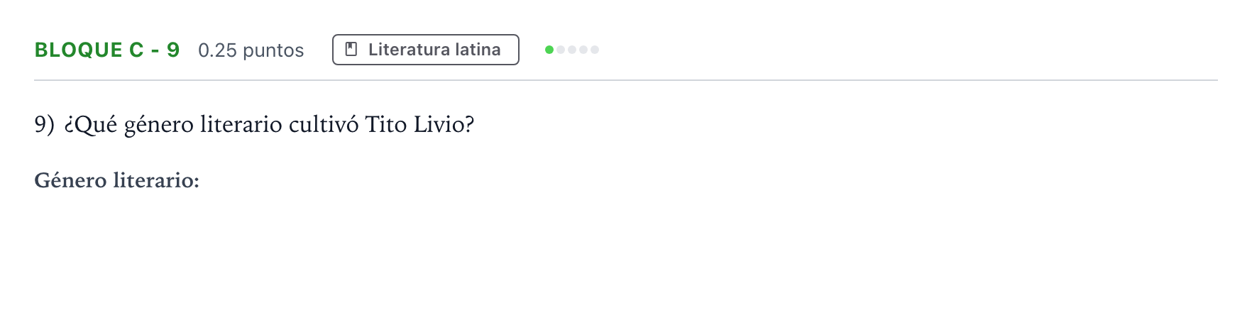Click the number 0.25 in the points label
The image size is (1252, 325).
point(217,50)
